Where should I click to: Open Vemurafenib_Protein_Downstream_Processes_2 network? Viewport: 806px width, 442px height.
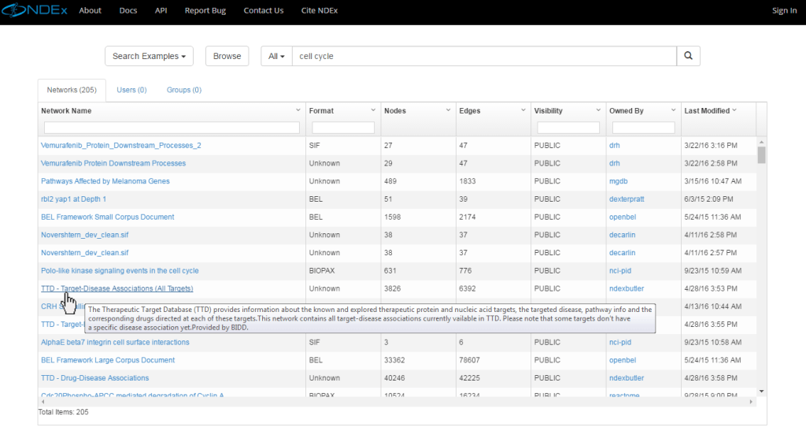pos(120,146)
